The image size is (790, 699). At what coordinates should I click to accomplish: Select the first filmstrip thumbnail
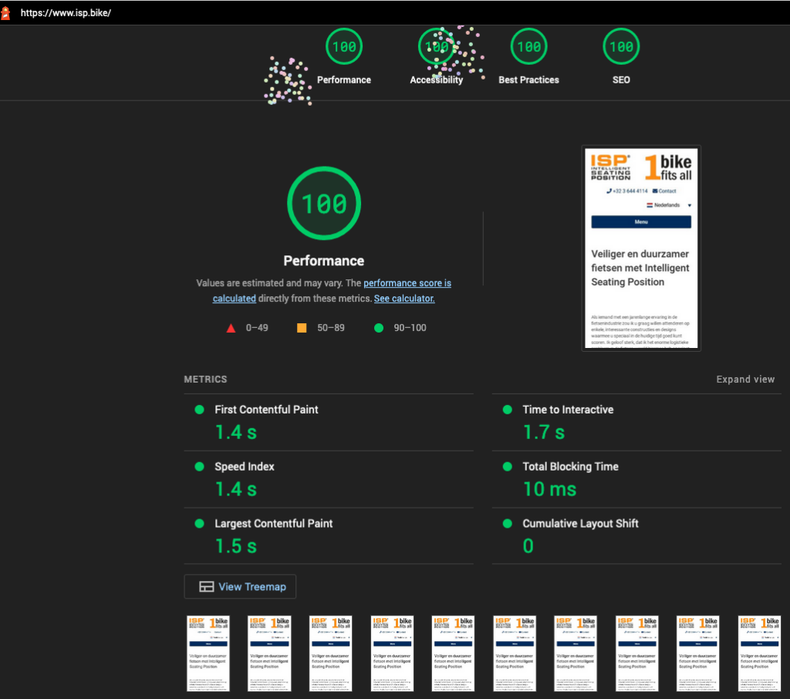click(208, 653)
